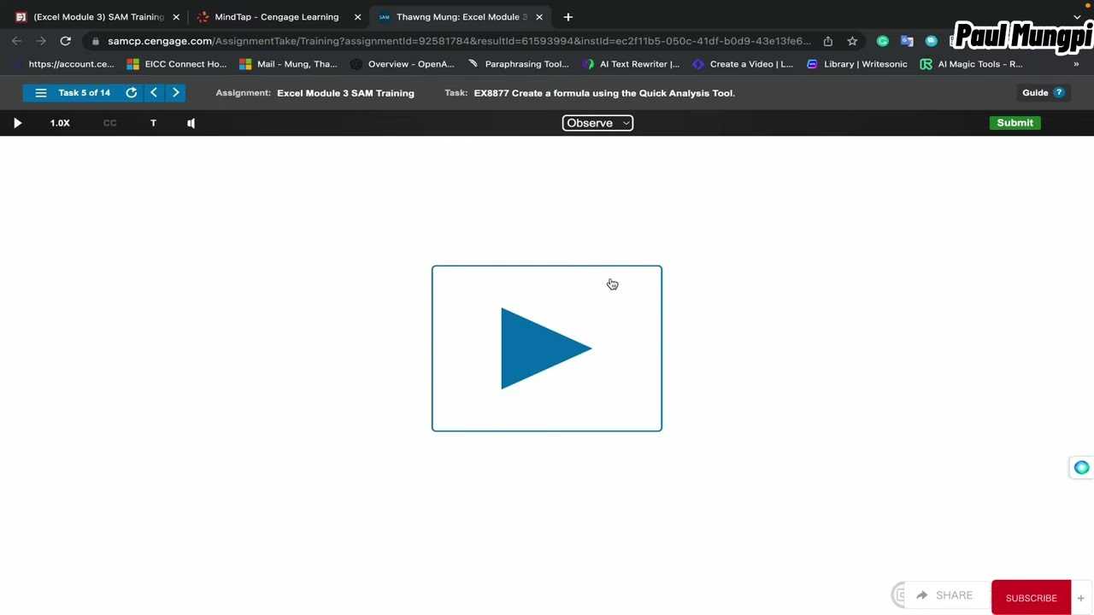Open the Overview - OpenA... bookmark
This screenshot has height=615, width=1094.
pos(402,64)
